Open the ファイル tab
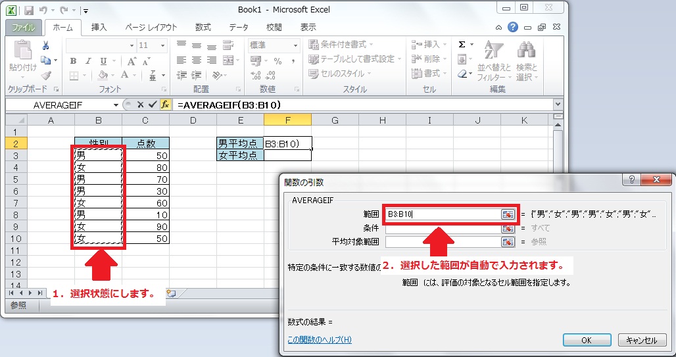 pos(24,27)
